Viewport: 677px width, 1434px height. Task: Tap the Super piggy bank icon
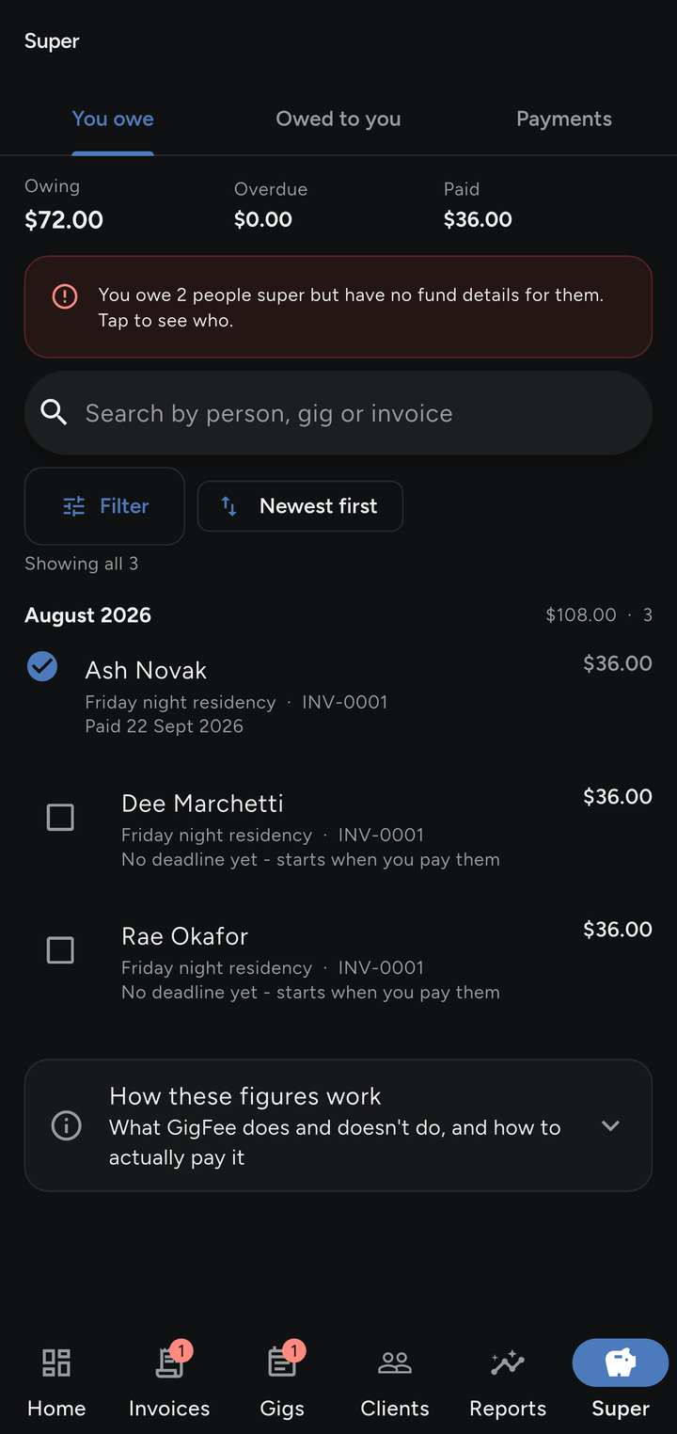click(621, 1362)
